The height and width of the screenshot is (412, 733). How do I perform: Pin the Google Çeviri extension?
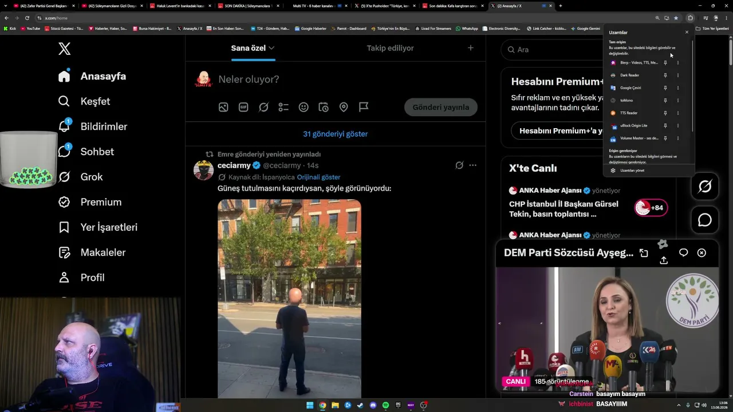coord(665,88)
